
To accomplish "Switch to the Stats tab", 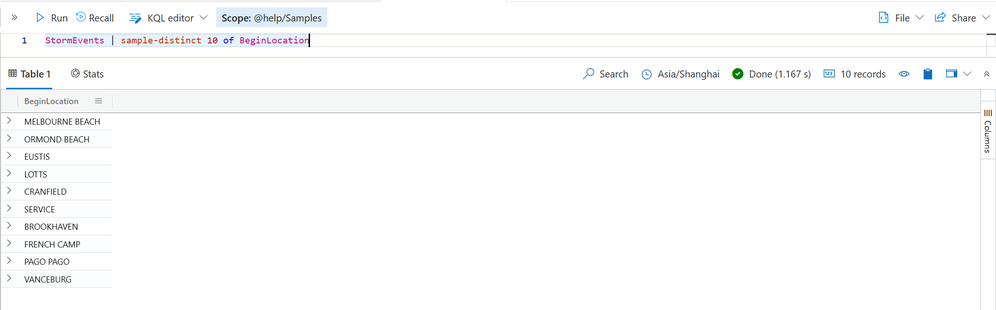I will tap(87, 74).
